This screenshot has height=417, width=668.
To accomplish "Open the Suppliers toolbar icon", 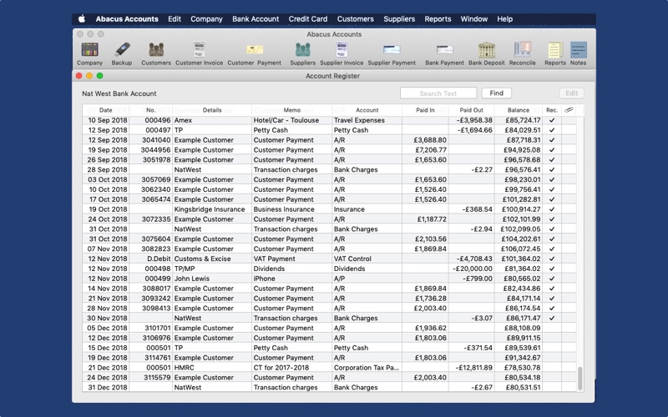I will coord(302,50).
